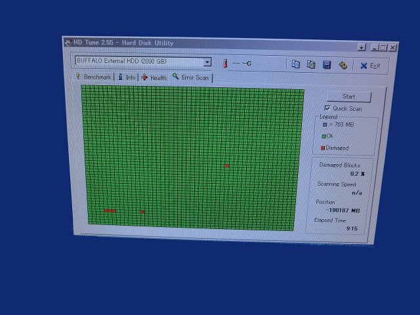Click the copy text to clipboard icon
The image size is (420, 315).
click(x=295, y=64)
